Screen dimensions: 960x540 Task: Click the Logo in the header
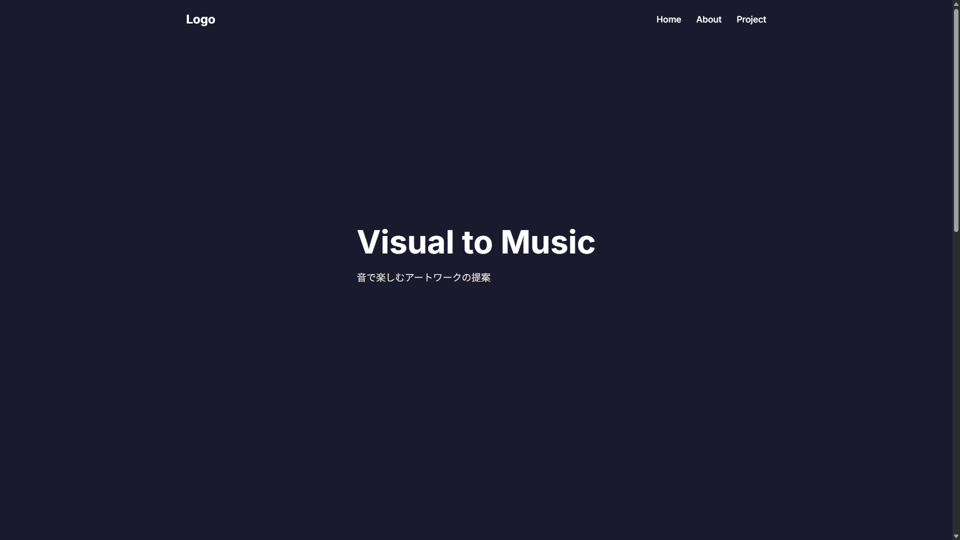click(200, 19)
